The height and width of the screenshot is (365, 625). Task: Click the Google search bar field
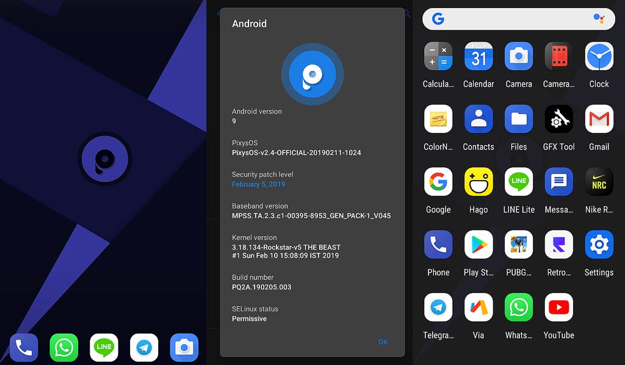click(519, 19)
